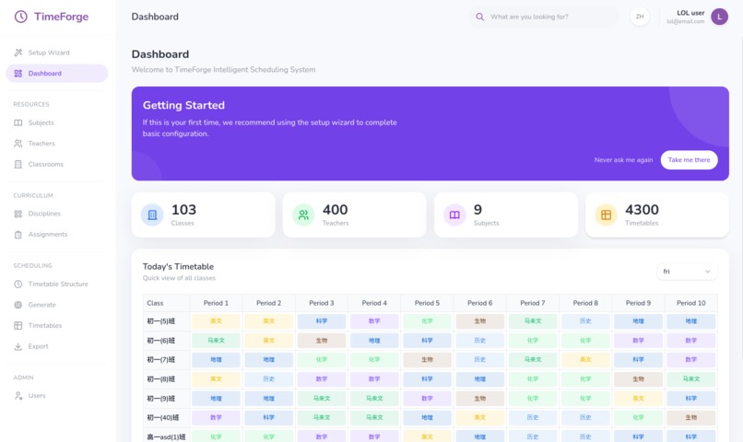This screenshot has width=743, height=442.
Task: Click the Subjects book icon in sidebar
Action: point(18,122)
